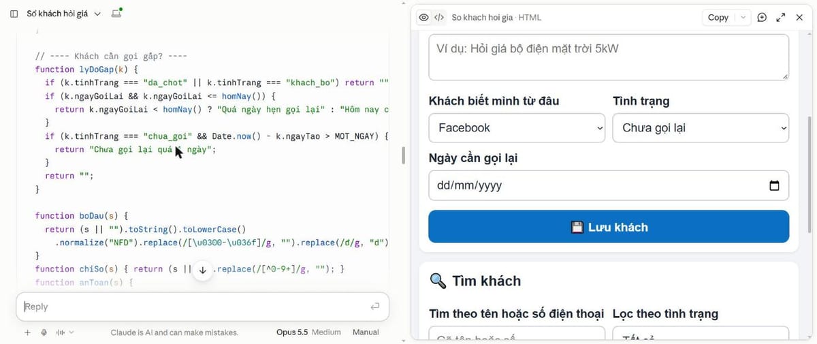Click the Chưa gọi lại quá return line

click(x=135, y=149)
